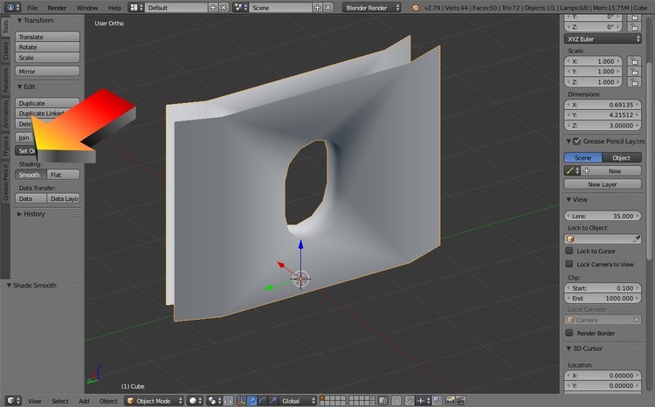
Task: Click the Dimensions Y value field
Action: click(x=603, y=113)
